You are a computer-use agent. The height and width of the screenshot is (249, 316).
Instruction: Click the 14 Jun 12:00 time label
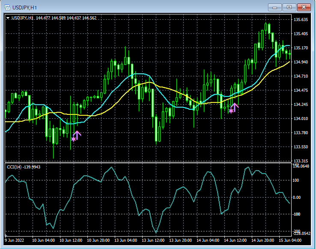(x=236, y=240)
